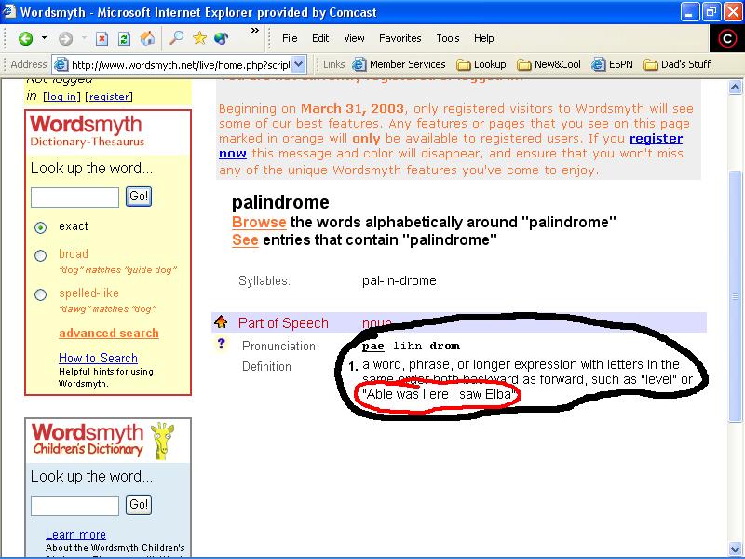Go back with the green Back arrow

coord(26,38)
